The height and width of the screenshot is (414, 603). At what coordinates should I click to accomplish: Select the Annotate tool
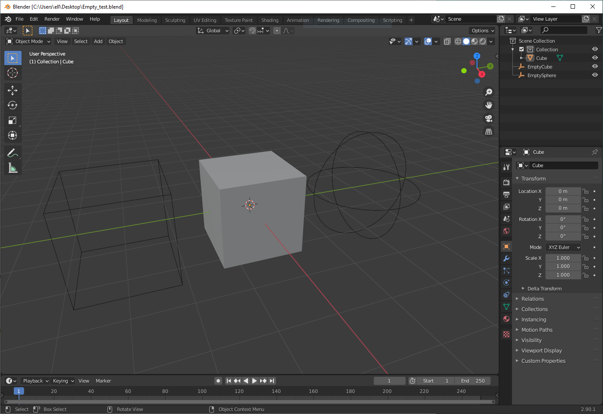pos(13,153)
